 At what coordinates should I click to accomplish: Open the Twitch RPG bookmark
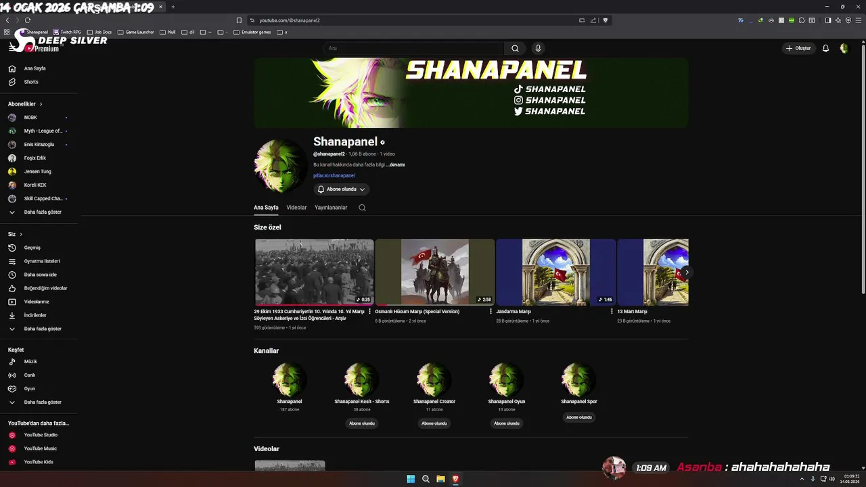67,32
